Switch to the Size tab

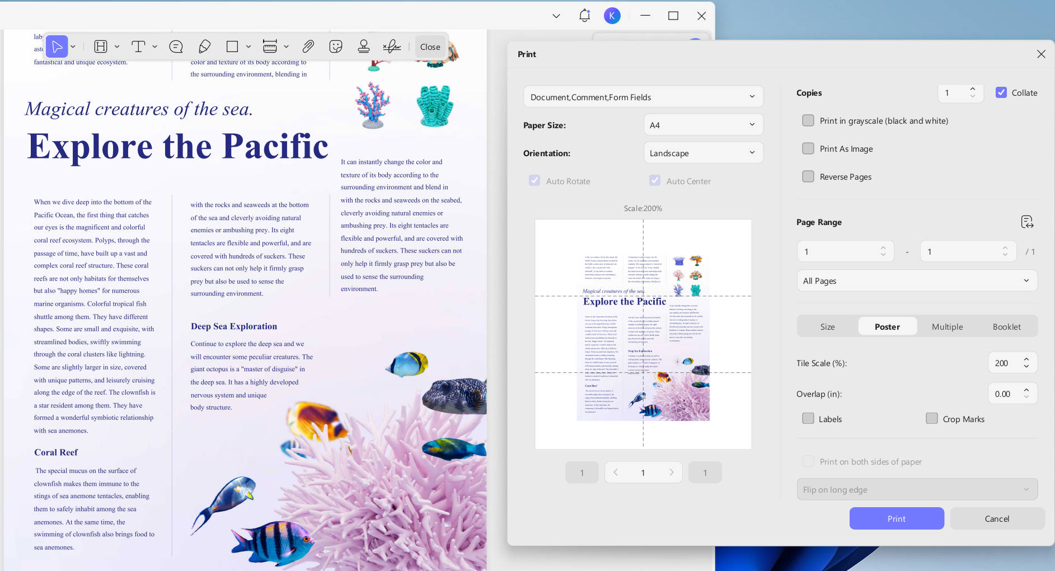(827, 326)
